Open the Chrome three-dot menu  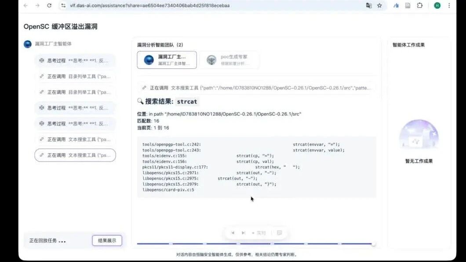click(x=449, y=5)
